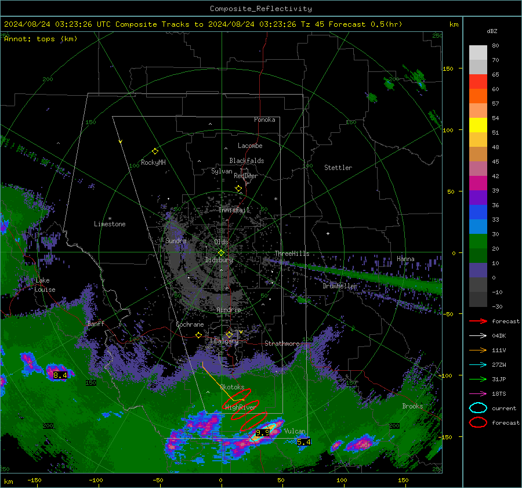Click the Calgary city label
The width and height of the screenshot is (522, 488).
click(226, 341)
